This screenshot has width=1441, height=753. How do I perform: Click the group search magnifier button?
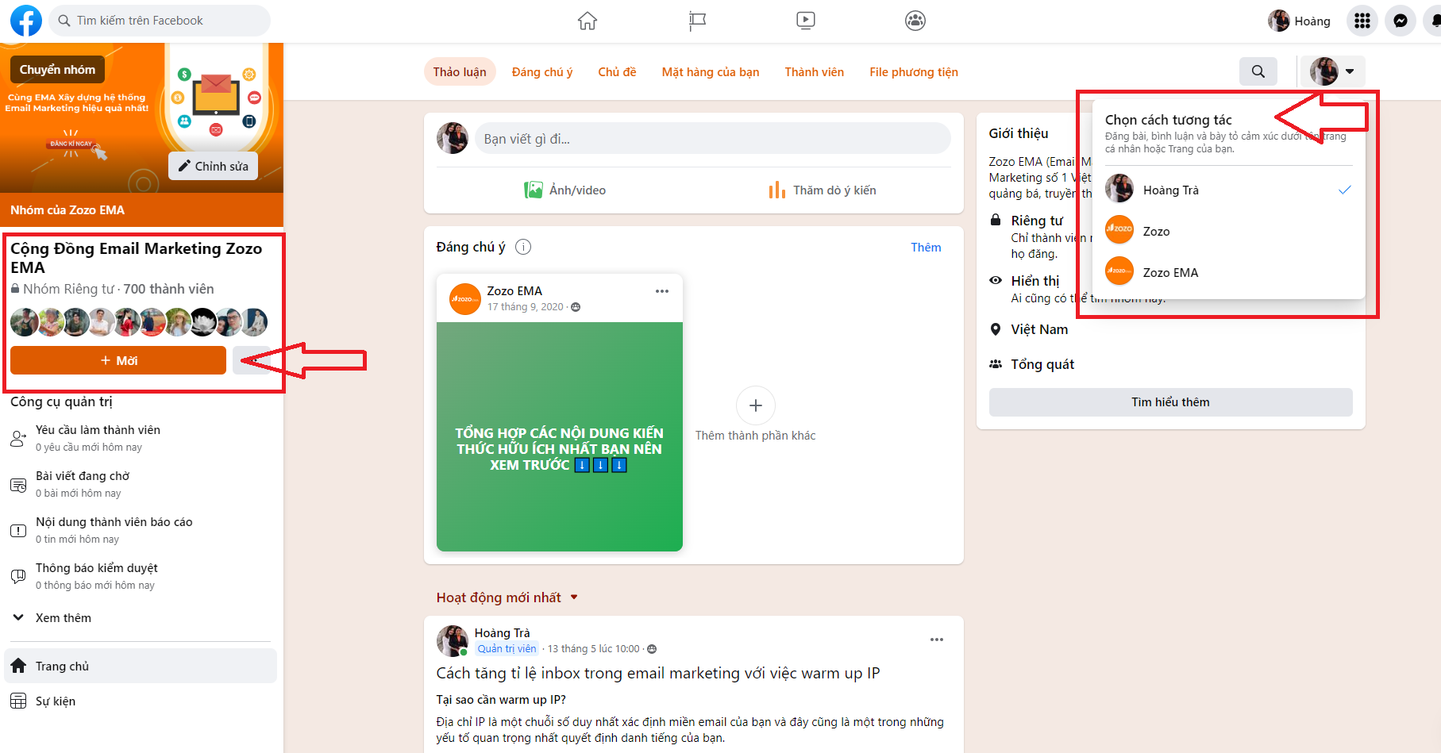click(x=1258, y=71)
